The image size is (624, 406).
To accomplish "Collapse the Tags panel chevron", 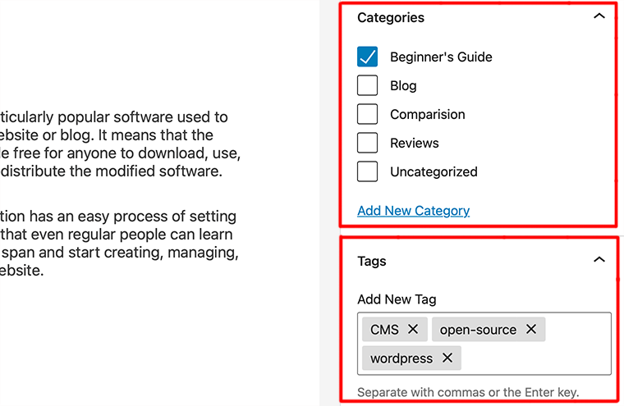I will tap(599, 260).
